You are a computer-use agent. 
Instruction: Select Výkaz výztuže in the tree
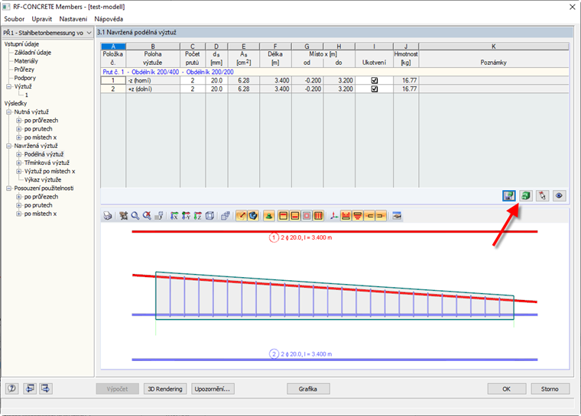click(43, 180)
